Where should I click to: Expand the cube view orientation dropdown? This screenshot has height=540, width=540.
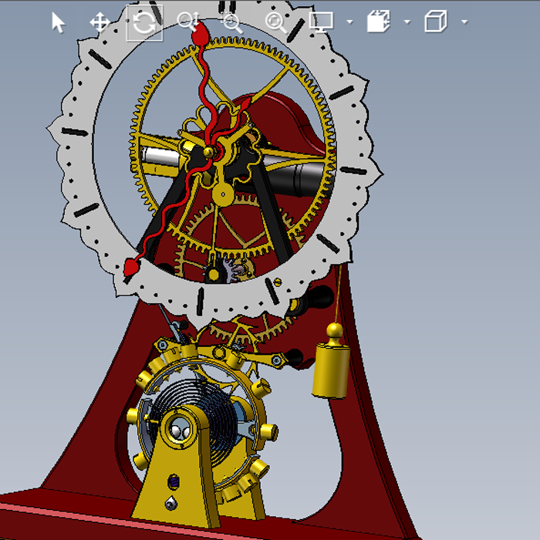pos(464,22)
